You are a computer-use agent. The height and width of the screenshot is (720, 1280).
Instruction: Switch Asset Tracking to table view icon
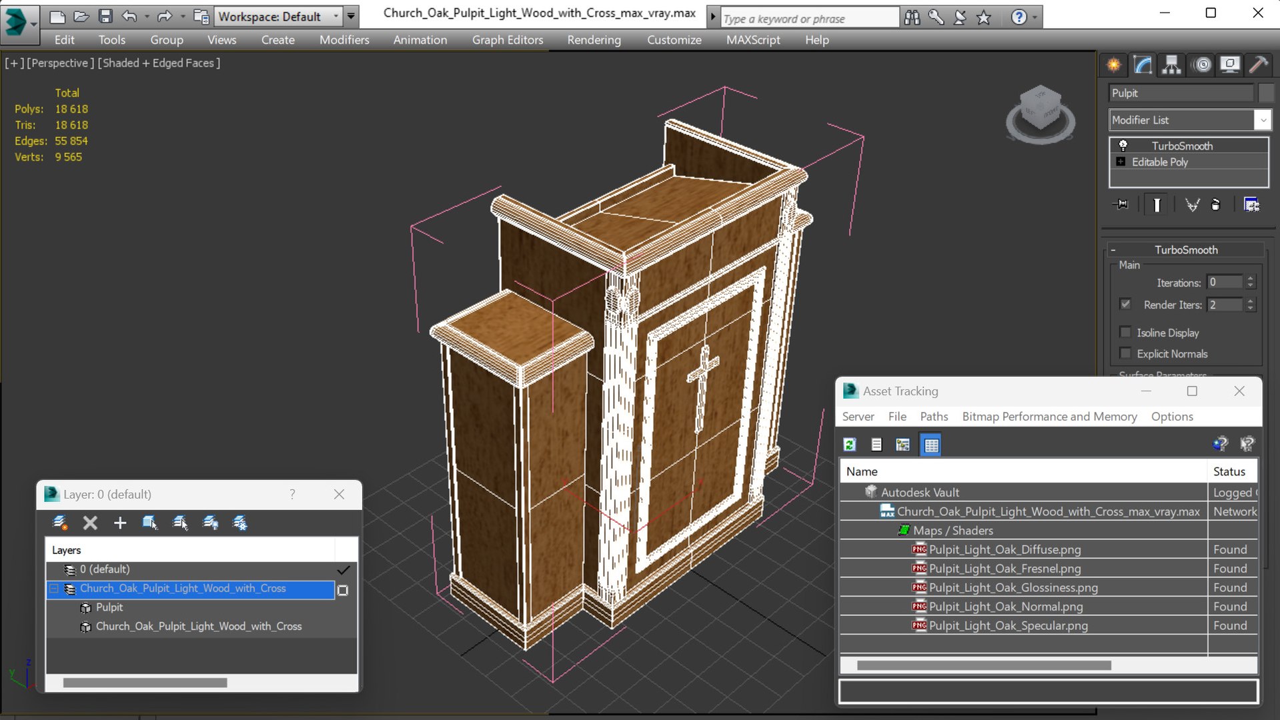930,445
